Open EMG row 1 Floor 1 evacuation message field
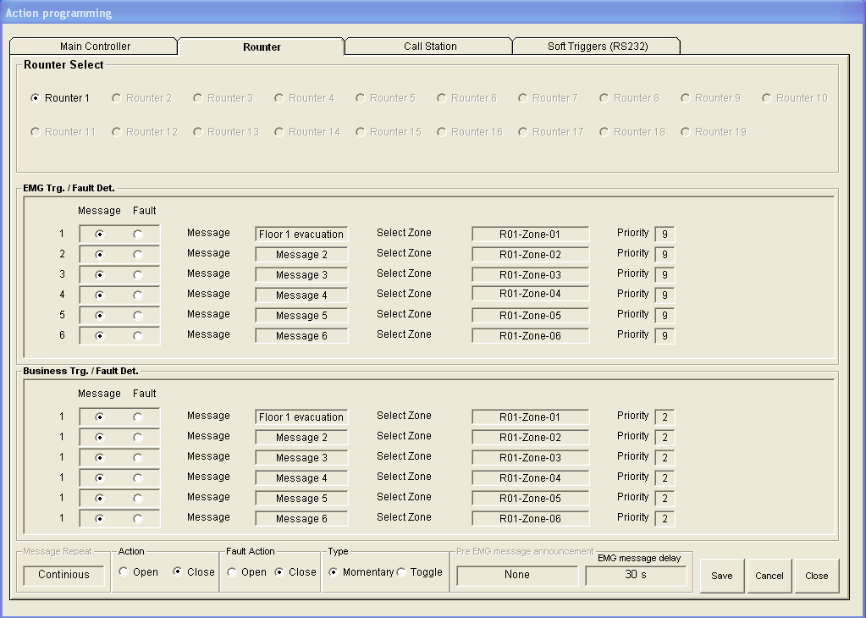The width and height of the screenshot is (866, 618). click(301, 235)
